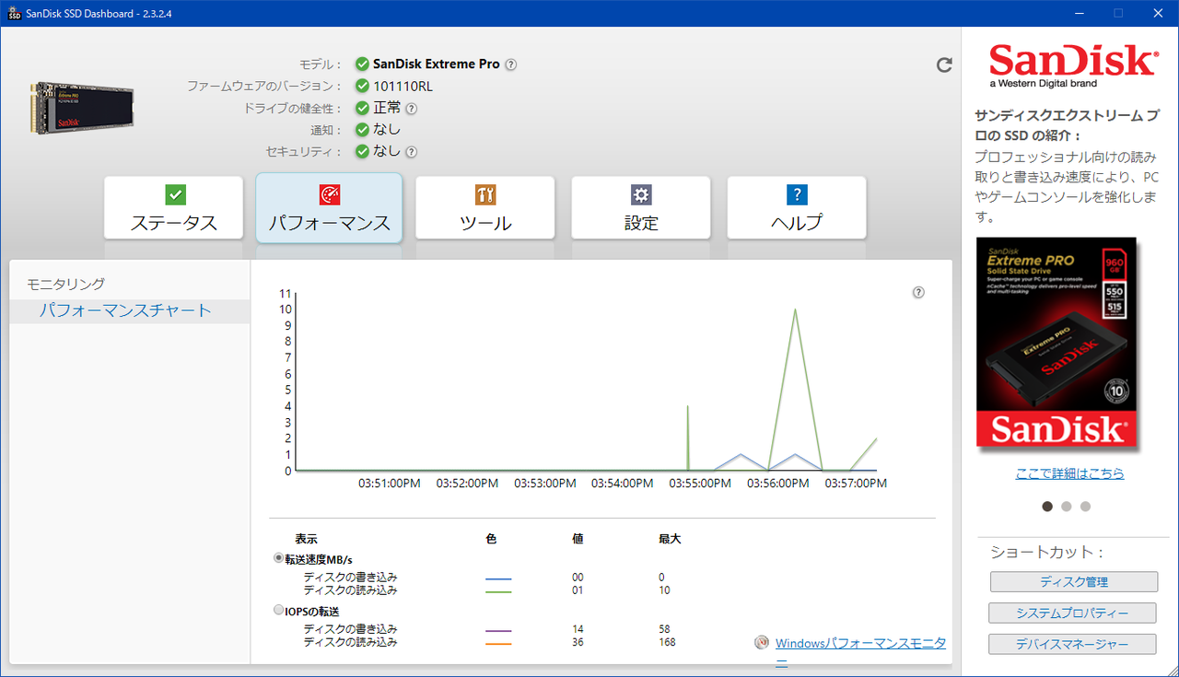The height and width of the screenshot is (677, 1179).
Task: Click the デバイスマネージャー shortcut button
Action: pyautogui.click(x=1072, y=645)
